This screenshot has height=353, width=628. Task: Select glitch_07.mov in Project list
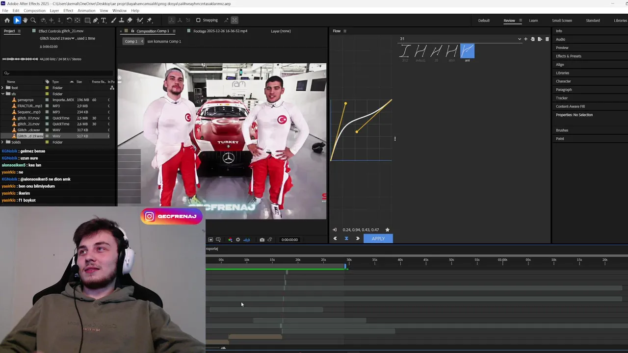pyautogui.click(x=28, y=118)
